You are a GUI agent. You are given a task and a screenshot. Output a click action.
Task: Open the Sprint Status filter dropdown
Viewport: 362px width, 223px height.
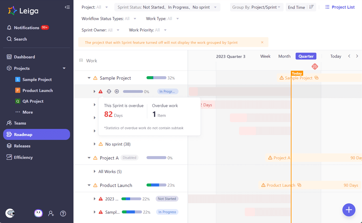167,7
